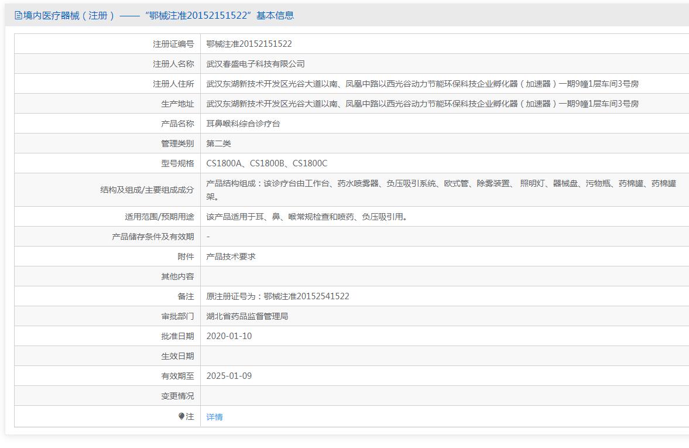Viewport: 689px width, 448px height.
Task: Click the 批准日期 value 2020-01-10
Action: [229, 336]
